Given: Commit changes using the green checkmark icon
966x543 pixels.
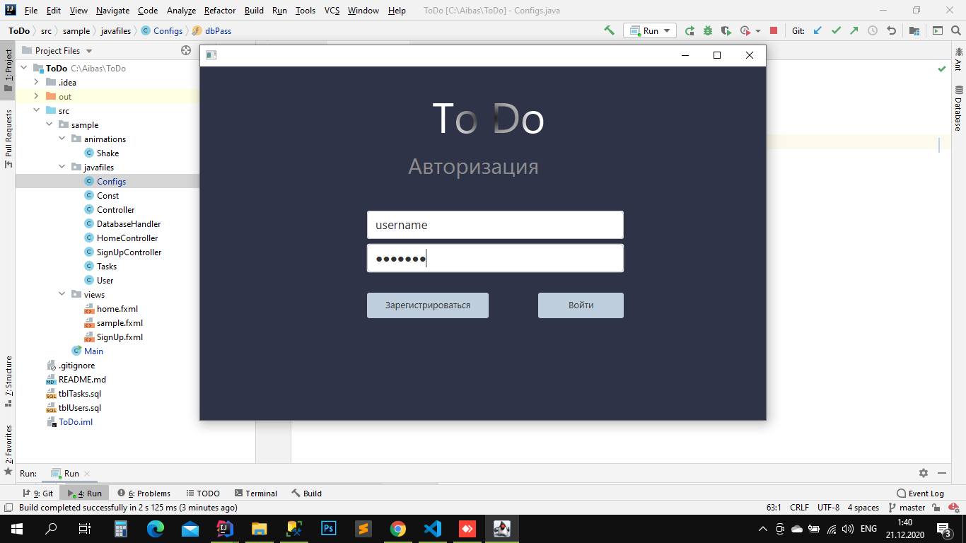Looking at the screenshot, I should coord(834,30).
